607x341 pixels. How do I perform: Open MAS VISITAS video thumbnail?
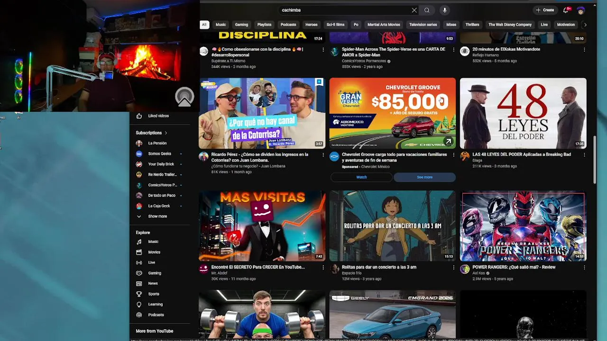(262, 226)
